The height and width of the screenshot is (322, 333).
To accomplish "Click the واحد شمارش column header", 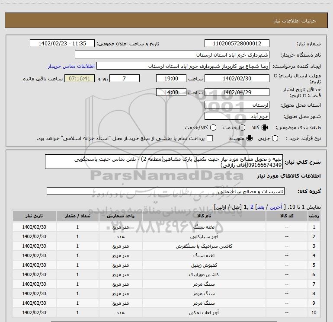I will point(120,216).
